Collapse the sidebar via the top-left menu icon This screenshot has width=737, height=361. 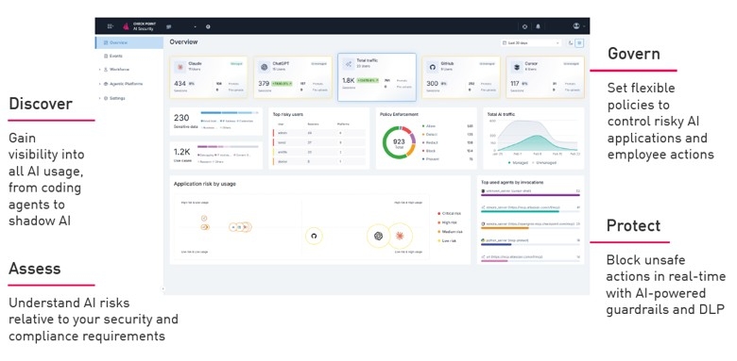point(110,26)
